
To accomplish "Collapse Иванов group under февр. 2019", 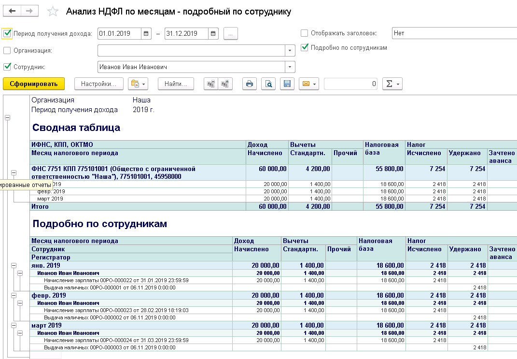I will click(20, 303).
